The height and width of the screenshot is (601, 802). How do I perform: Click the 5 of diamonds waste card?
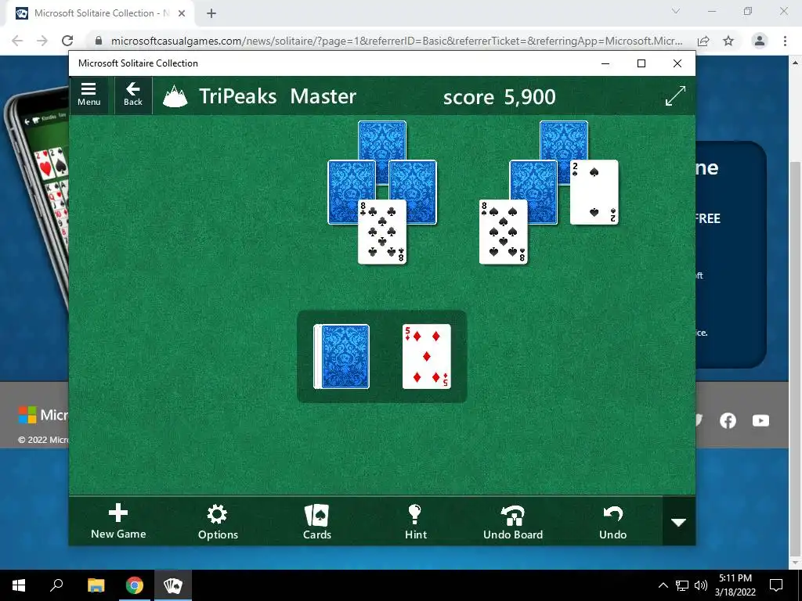coord(427,356)
